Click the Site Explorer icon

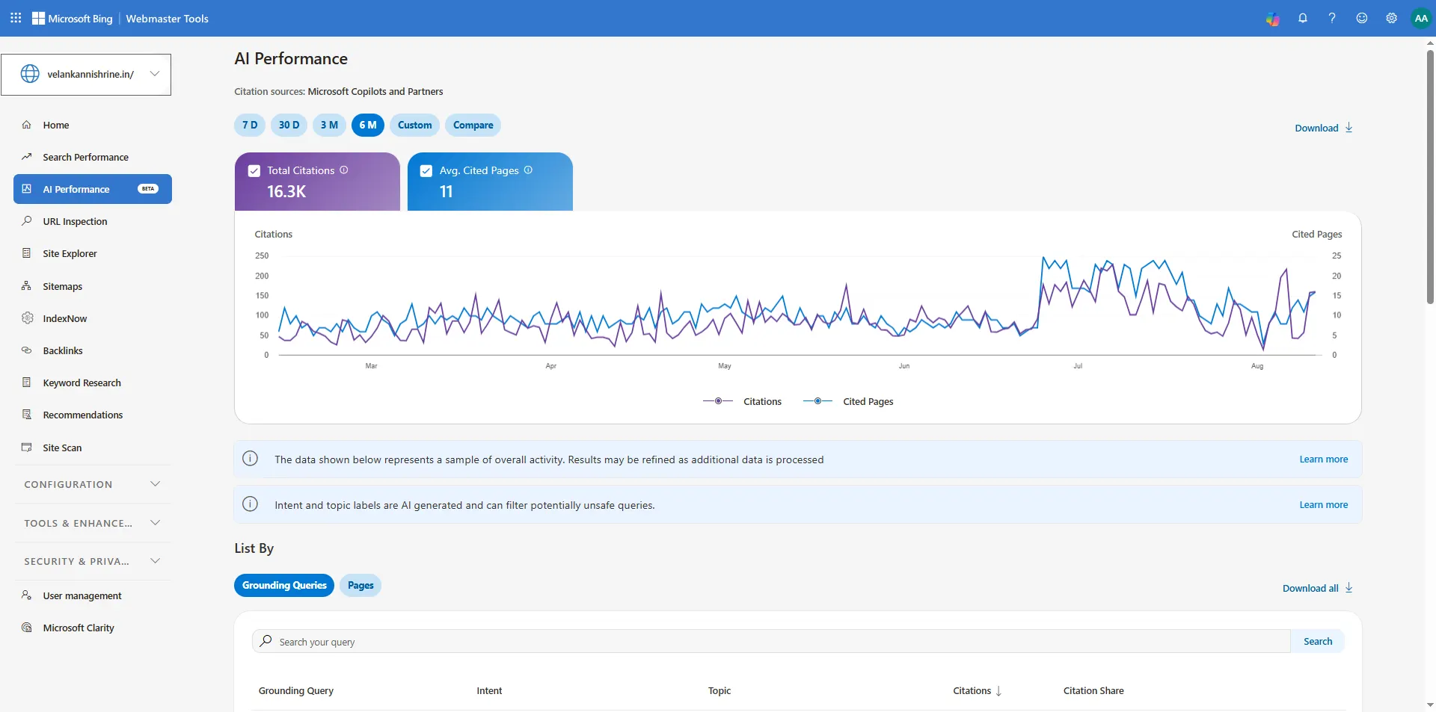(27, 253)
